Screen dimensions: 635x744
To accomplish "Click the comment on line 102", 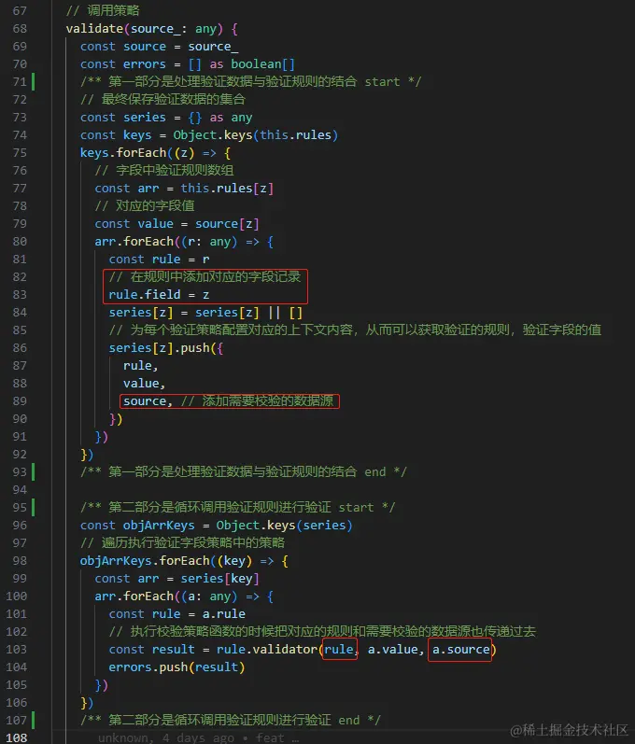I will pos(322,632).
